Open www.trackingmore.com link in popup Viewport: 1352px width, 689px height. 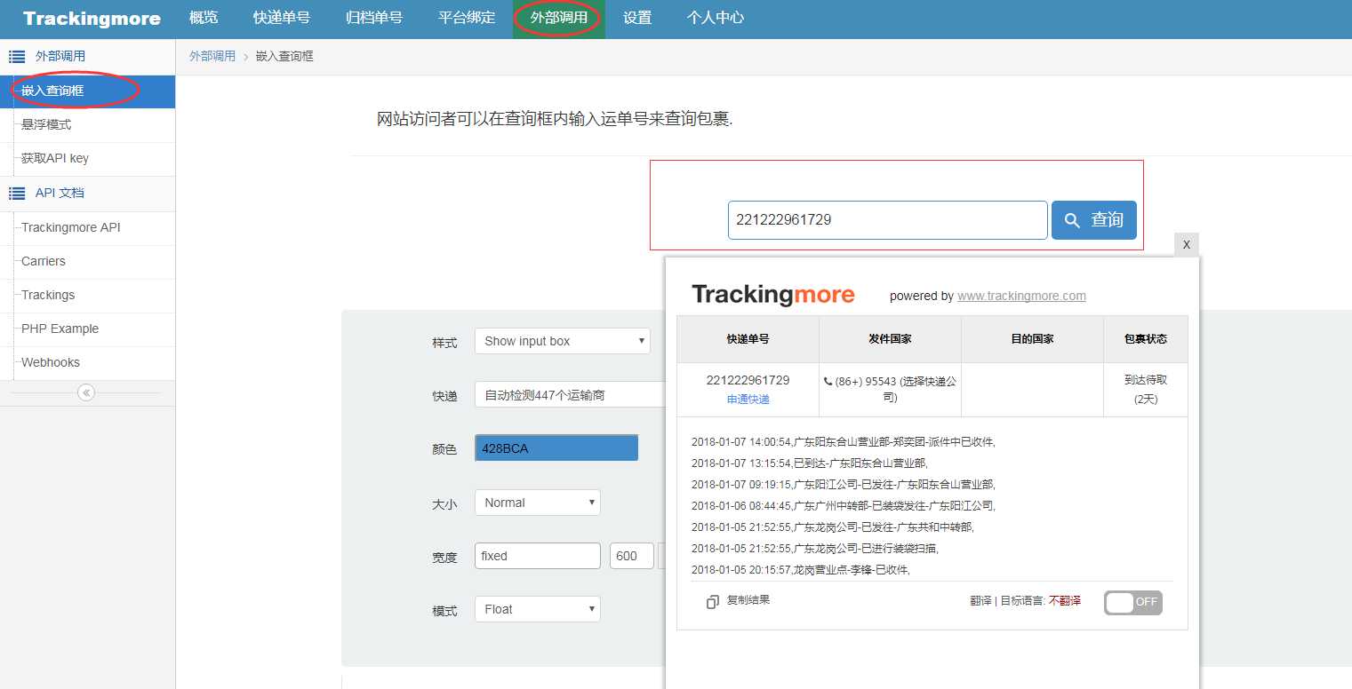(x=1021, y=297)
